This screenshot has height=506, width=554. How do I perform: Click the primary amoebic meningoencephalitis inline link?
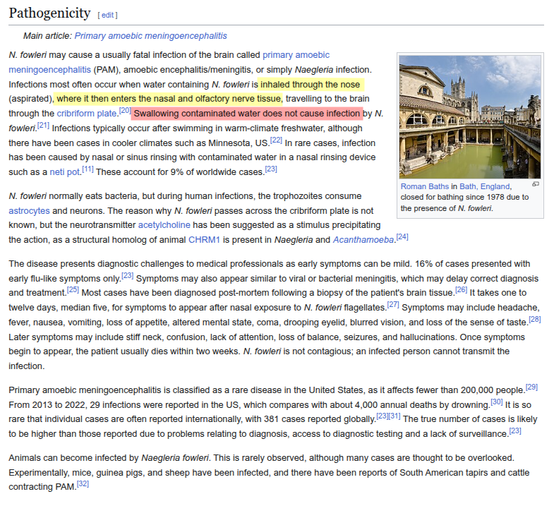tap(296, 55)
